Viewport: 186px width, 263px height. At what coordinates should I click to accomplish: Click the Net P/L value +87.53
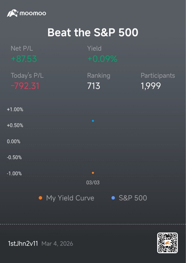(x=24, y=59)
